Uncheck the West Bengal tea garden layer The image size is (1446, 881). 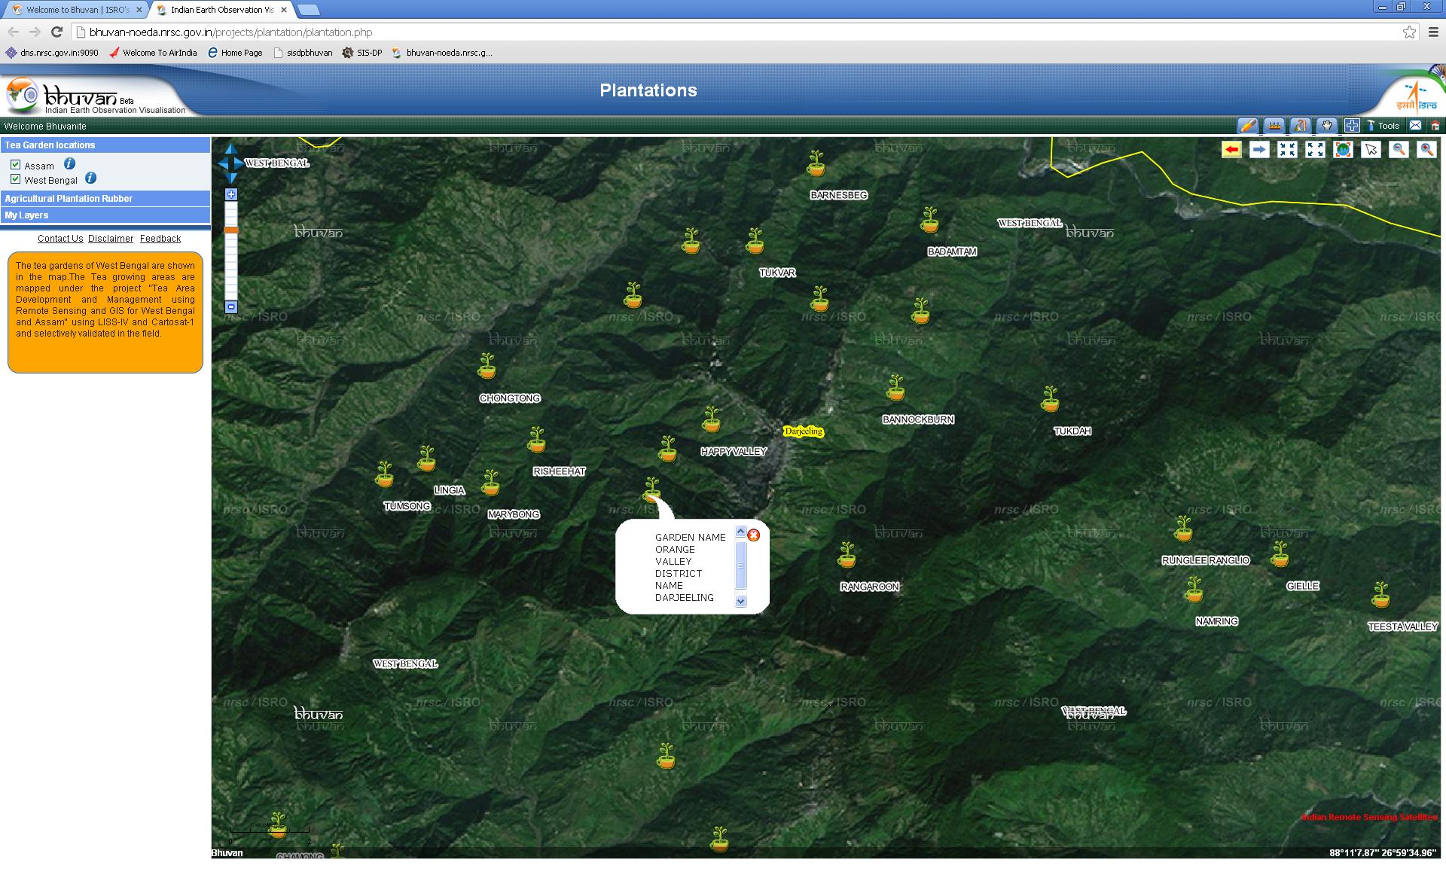point(15,178)
